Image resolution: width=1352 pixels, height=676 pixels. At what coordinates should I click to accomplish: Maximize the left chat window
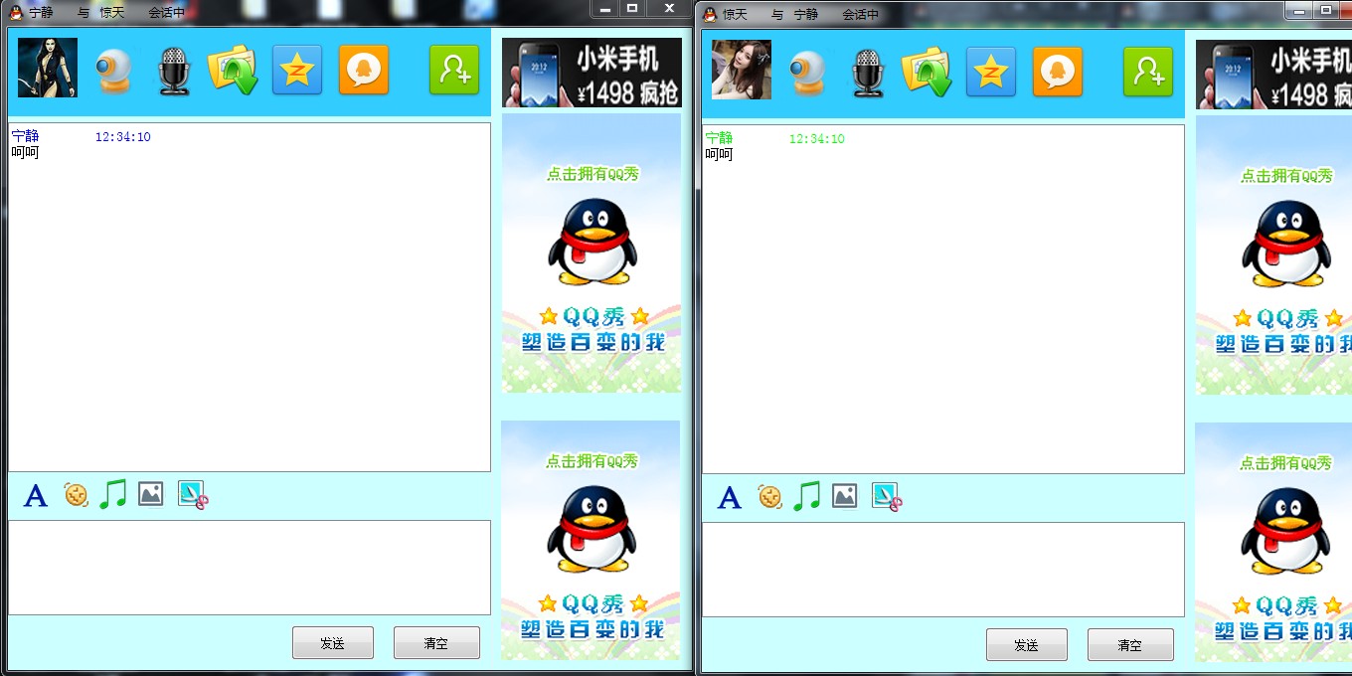click(632, 8)
